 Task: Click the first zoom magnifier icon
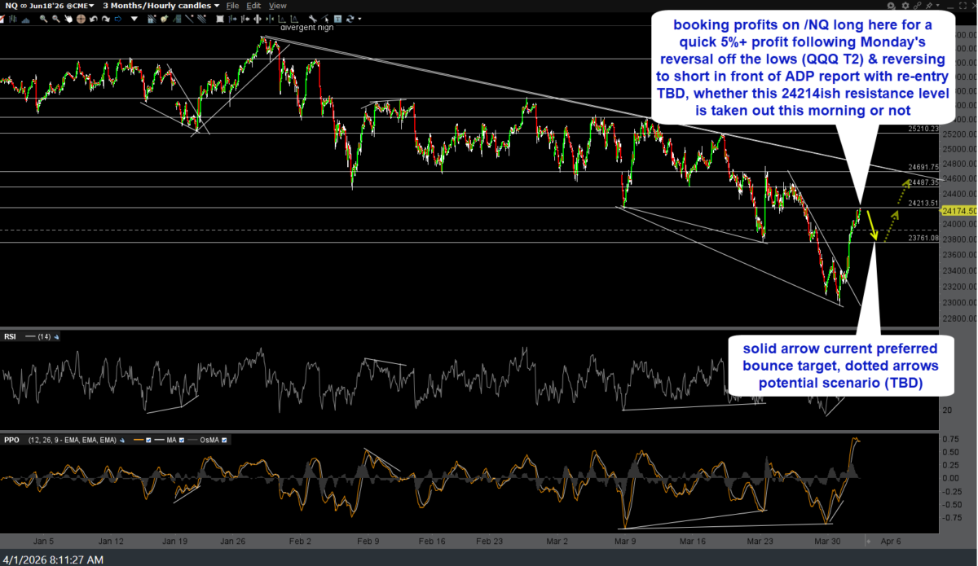point(43,18)
